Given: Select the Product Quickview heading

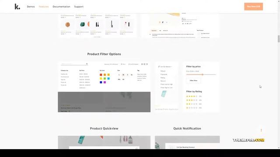Looking at the screenshot, I should (104, 129).
